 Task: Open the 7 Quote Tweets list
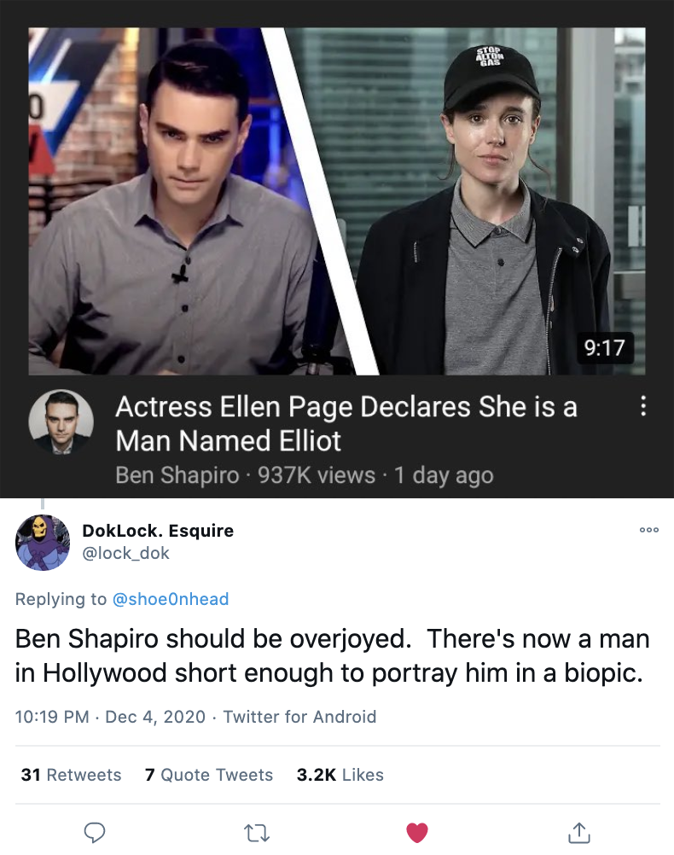pyautogui.click(x=209, y=775)
